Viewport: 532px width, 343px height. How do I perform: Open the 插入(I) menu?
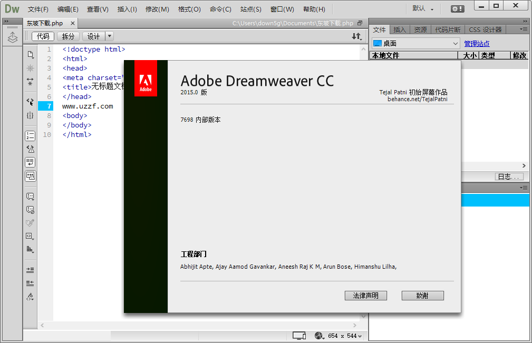[x=127, y=9]
